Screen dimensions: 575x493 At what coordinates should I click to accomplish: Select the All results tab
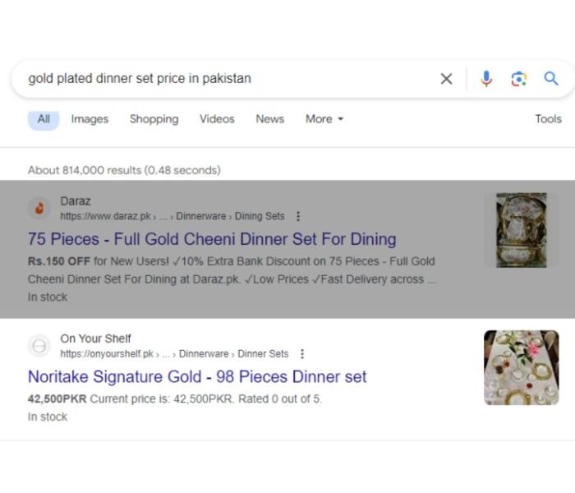click(x=44, y=119)
